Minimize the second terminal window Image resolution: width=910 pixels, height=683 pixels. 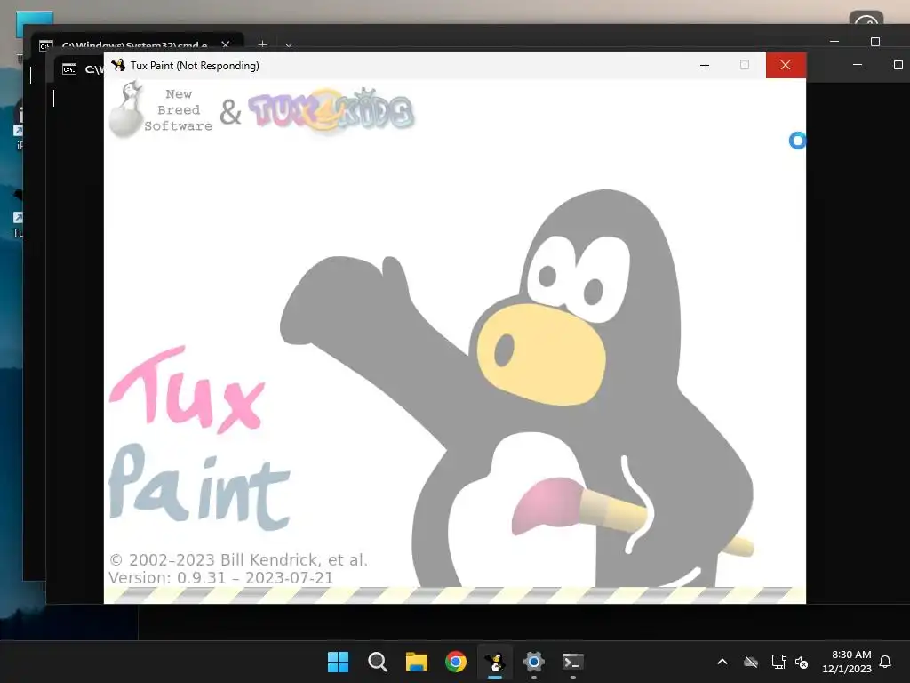pyautogui.click(x=858, y=65)
